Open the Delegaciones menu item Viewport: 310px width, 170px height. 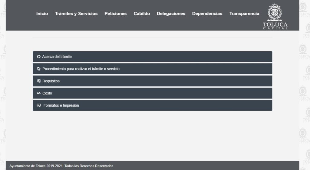point(171,14)
